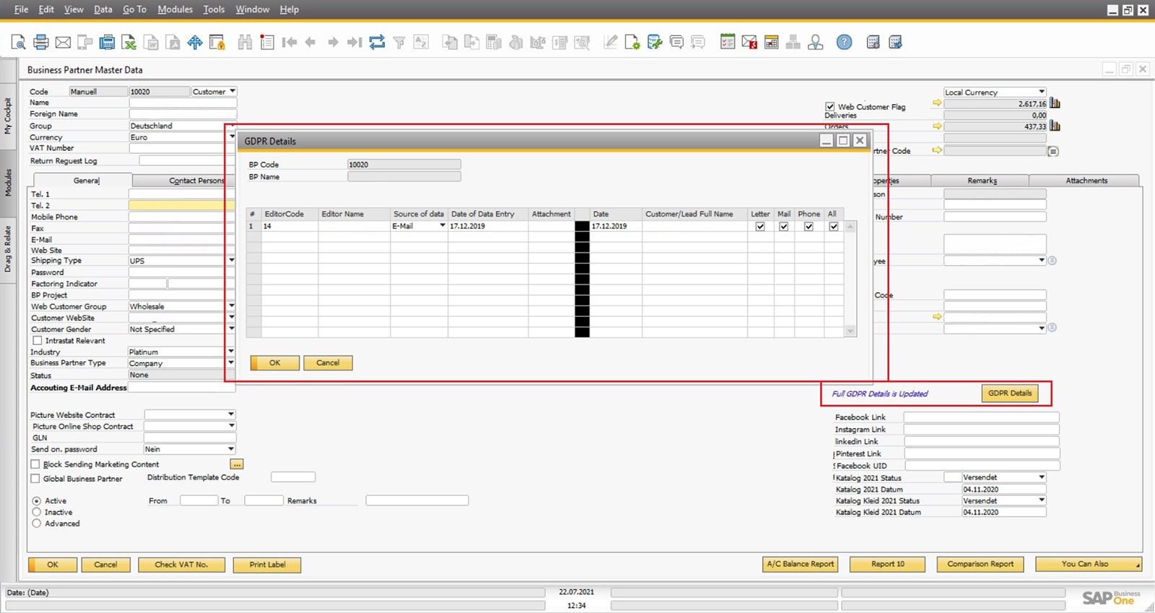This screenshot has height=613, width=1155.
Task: Open the Industry Platinum dropdown
Action: pyautogui.click(x=231, y=352)
